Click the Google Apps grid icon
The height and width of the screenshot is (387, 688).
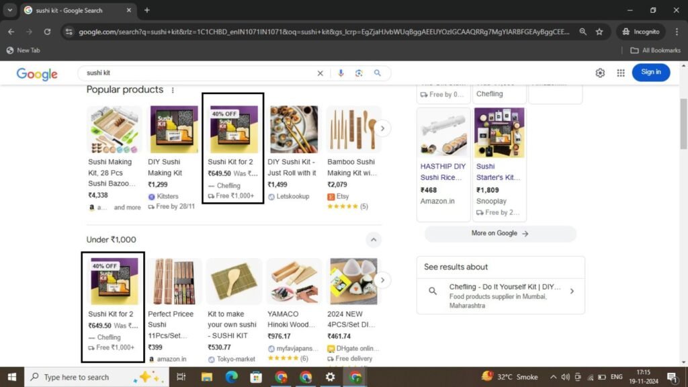pyautogui.click(x=621, y=73)
